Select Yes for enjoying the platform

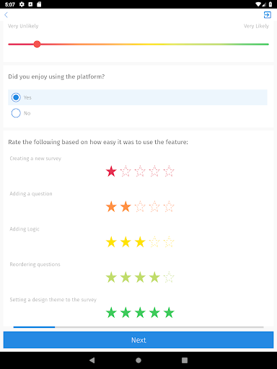(138, 97)
